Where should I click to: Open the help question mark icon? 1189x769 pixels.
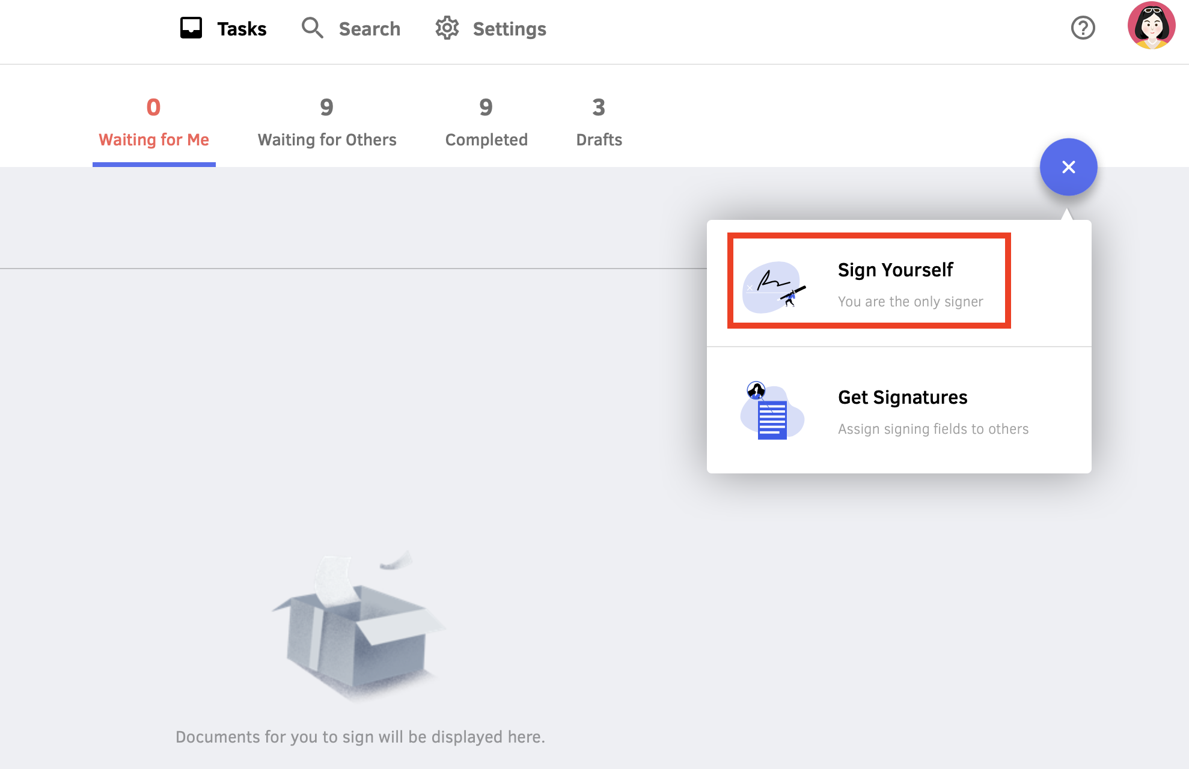tap(1083, 27)
